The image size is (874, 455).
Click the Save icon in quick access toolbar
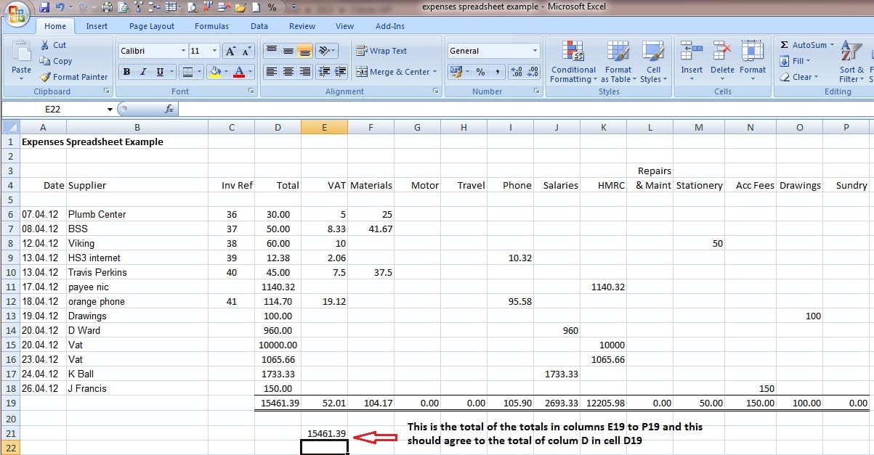[44, 7]
